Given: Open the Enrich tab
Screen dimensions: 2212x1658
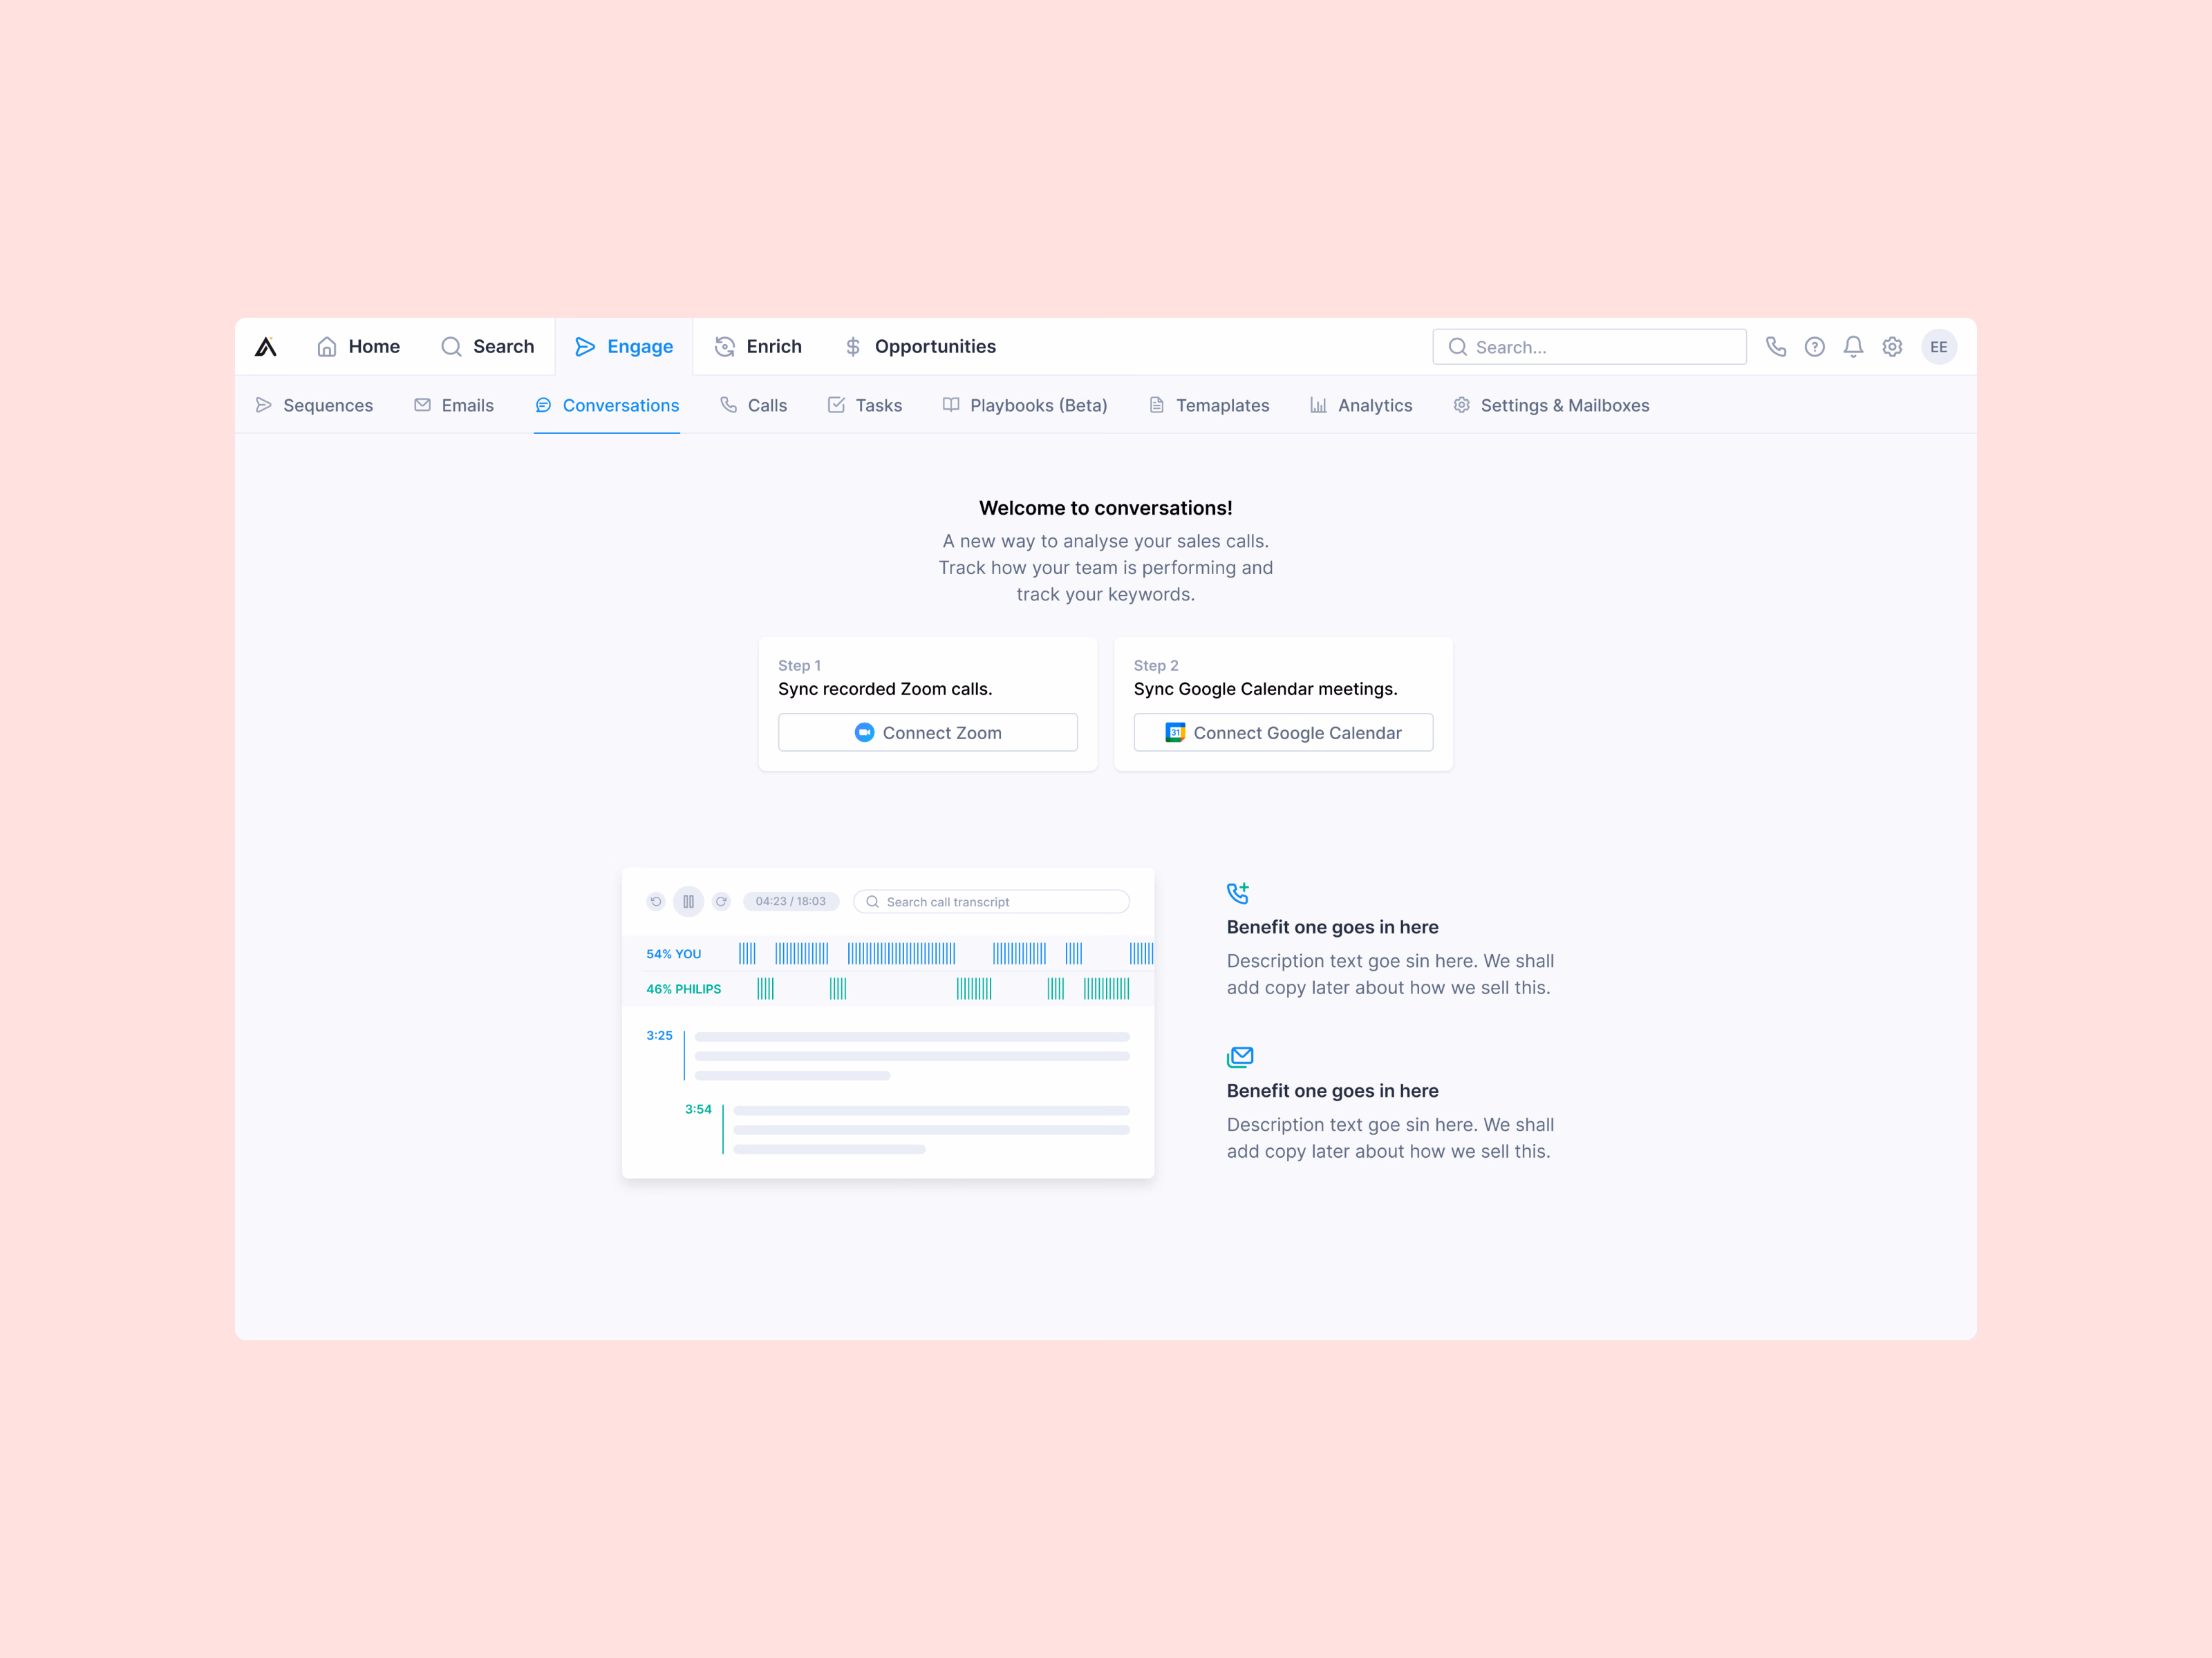Looking at the screenshot, I should (758, 347).
